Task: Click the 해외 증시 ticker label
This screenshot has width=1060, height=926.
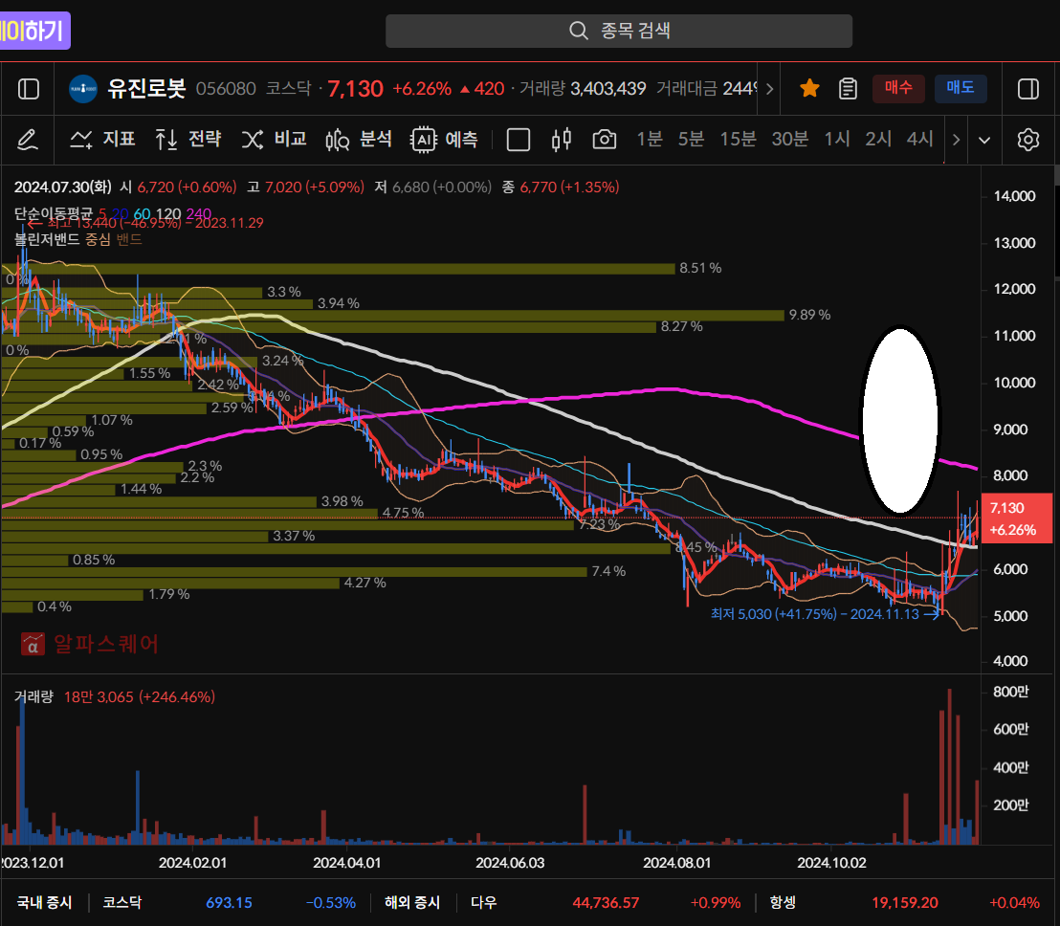Action: pyautogui.click(x=412, y=902)
